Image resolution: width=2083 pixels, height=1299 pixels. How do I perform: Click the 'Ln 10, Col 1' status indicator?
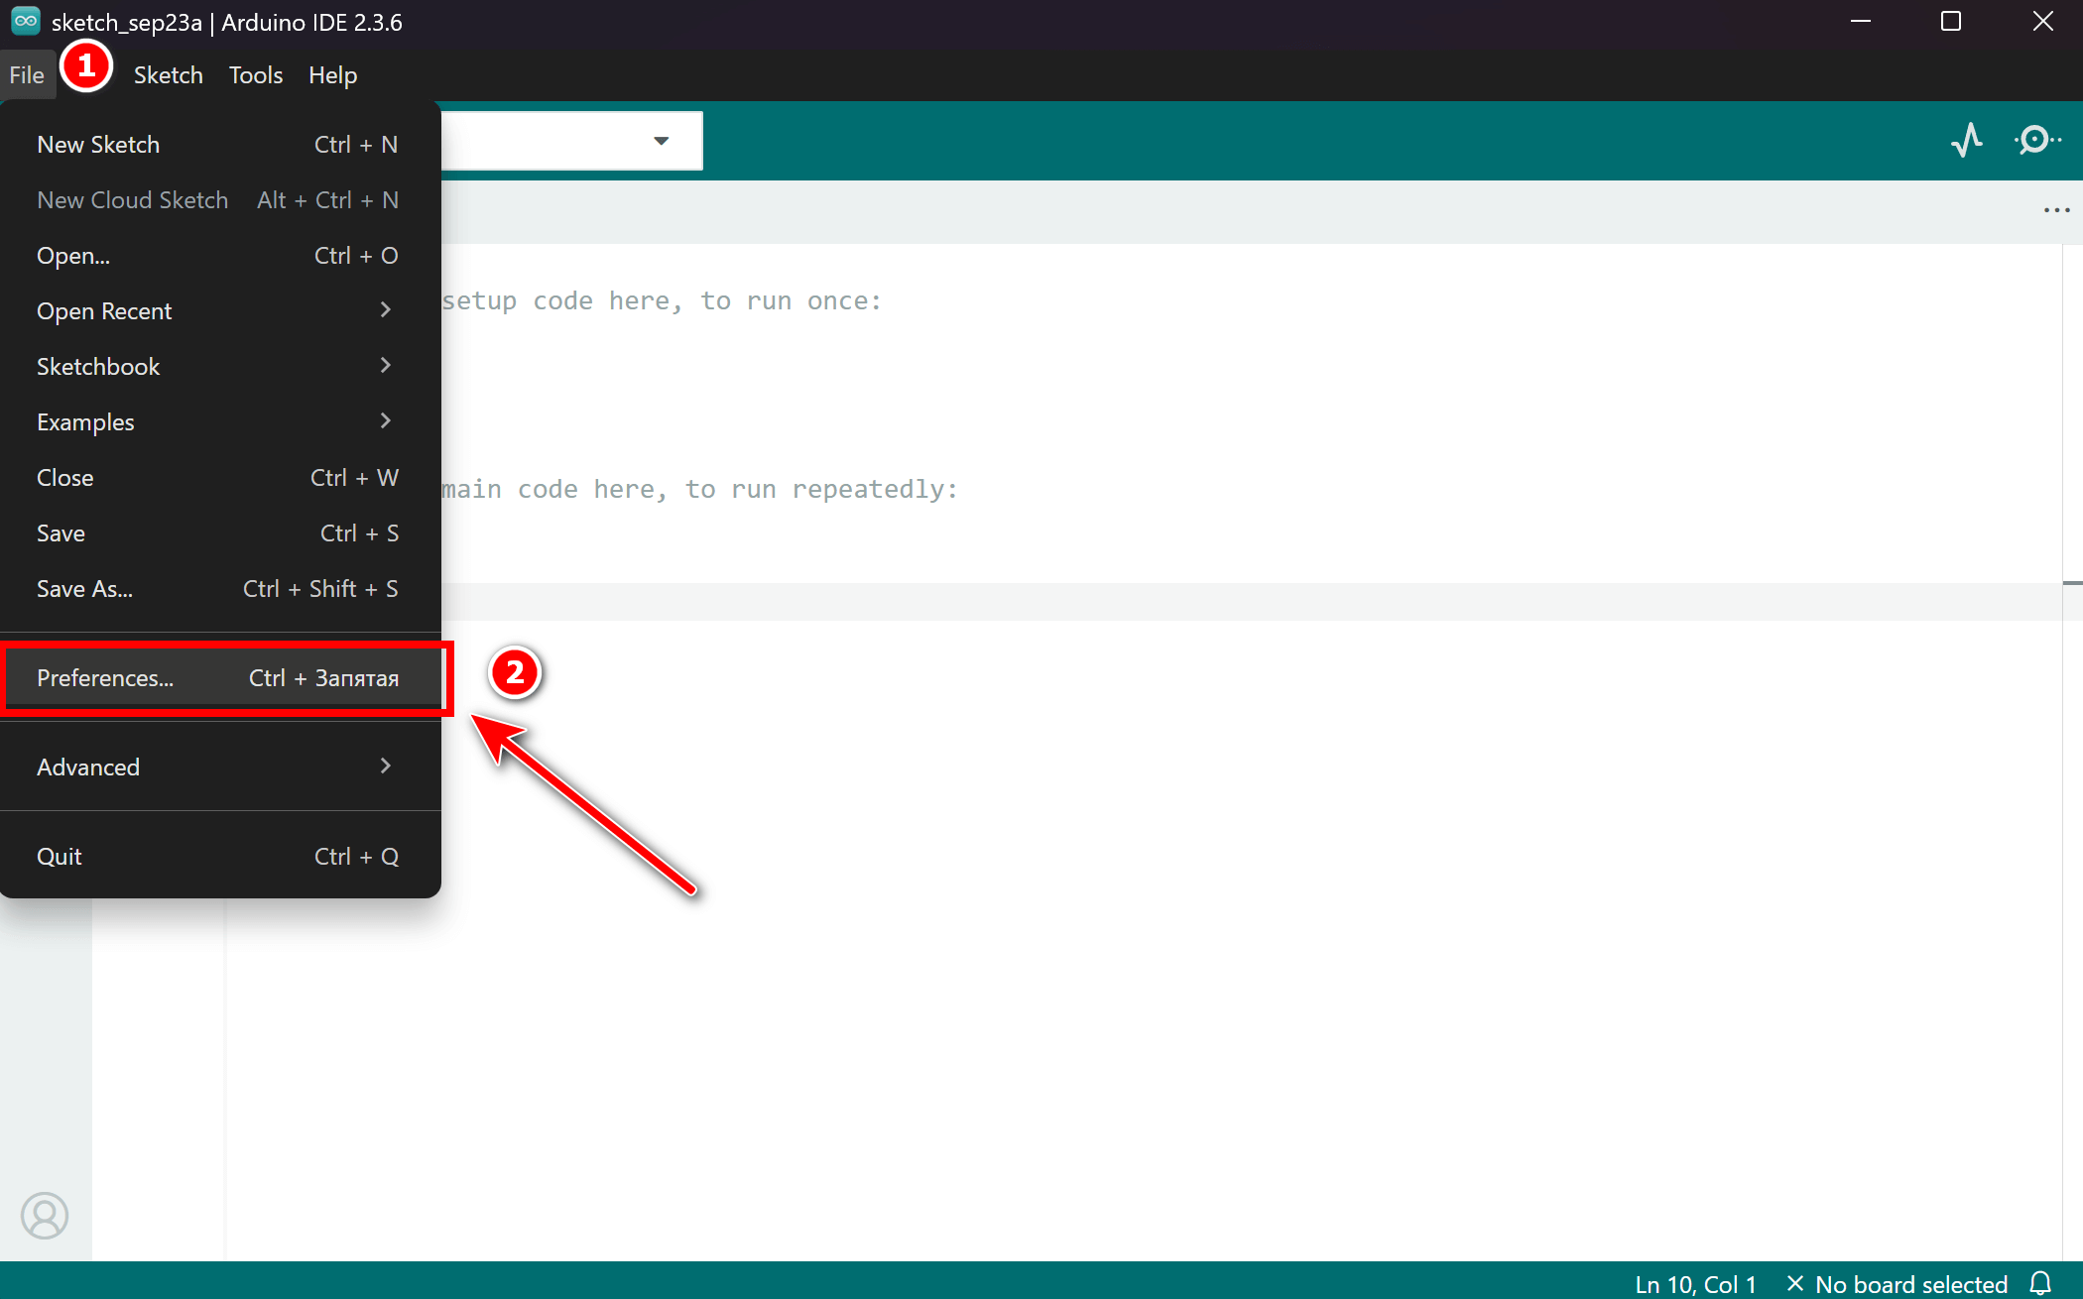[1696, 1283]
